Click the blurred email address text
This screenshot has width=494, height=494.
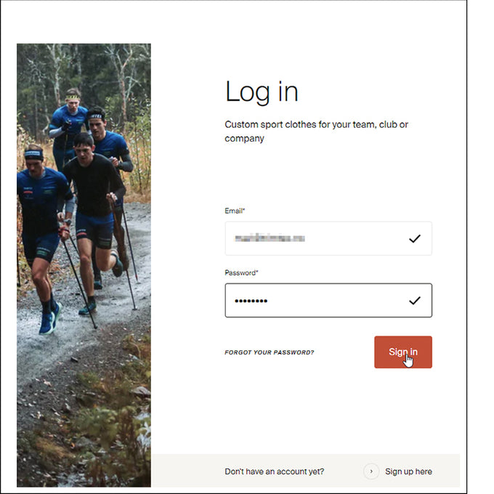click(270, 238)
